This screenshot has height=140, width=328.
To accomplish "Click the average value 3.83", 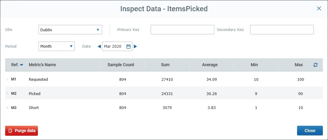I will pos(212,108).
